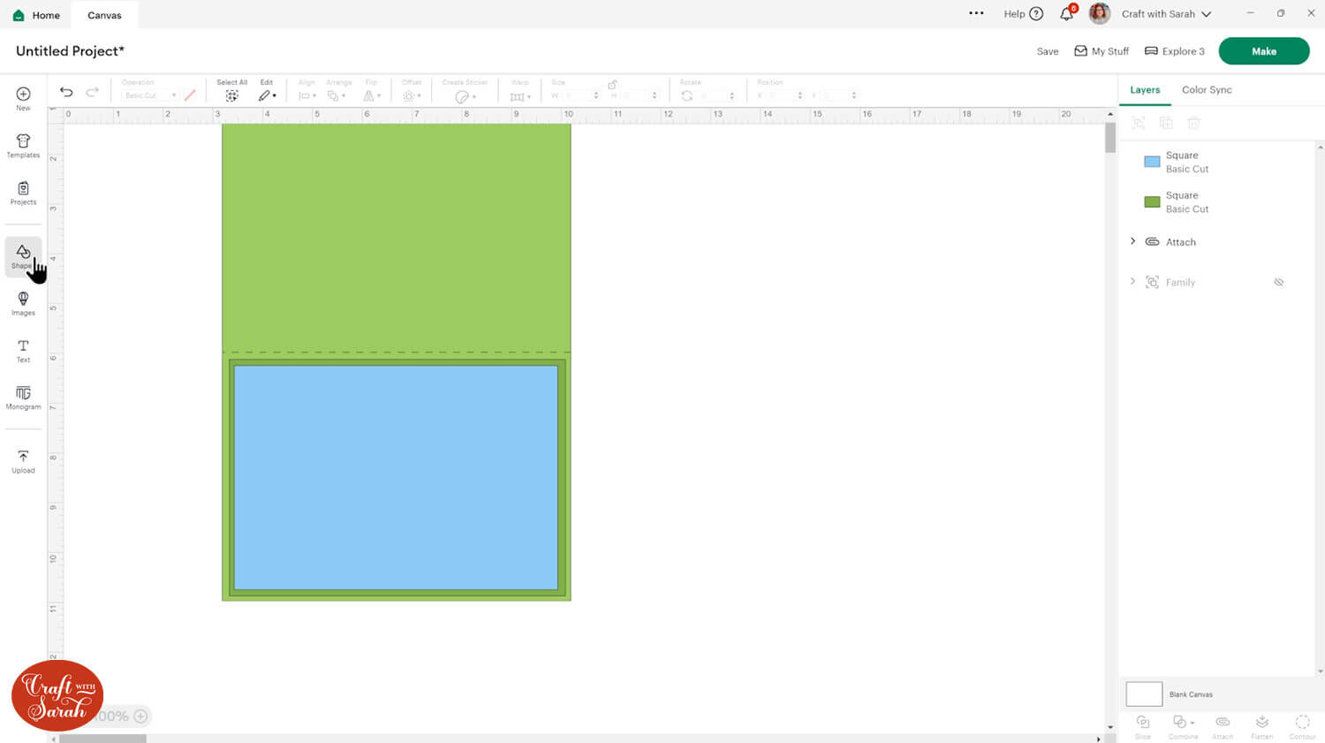Click the Position X input field
This screenshot has height=743, width=1325.
(x=784, y=95)
